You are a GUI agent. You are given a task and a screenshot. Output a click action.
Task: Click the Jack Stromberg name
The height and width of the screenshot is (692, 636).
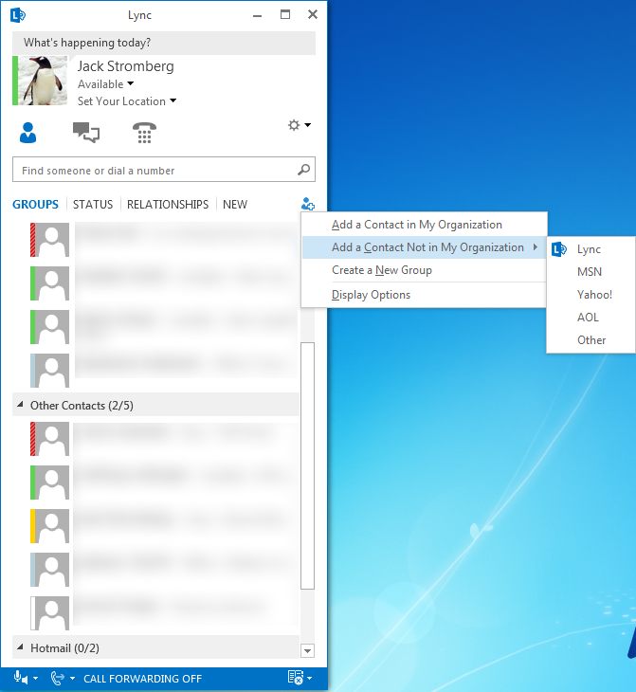tap(126, 66)
